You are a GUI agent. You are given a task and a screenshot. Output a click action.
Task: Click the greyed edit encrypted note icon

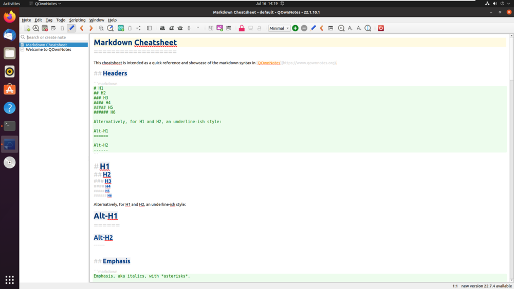pyautogui.click(x=250, y=28)
